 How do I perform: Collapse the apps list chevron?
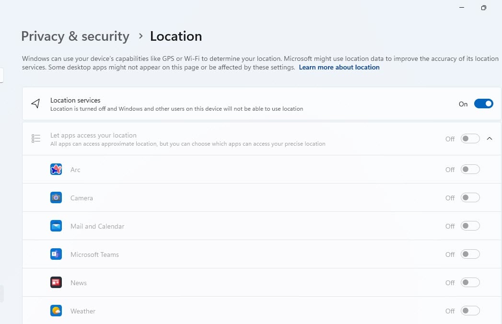490,139
